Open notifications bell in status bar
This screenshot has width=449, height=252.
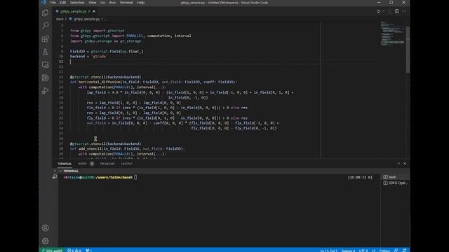(x=404, y=251)
